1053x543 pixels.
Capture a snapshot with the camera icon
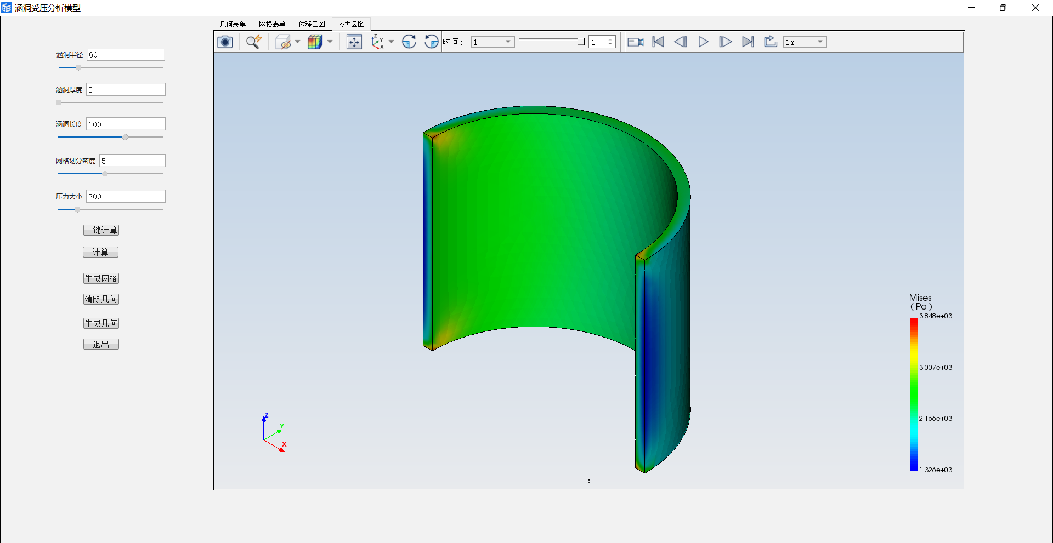click(x=225, y=42)
